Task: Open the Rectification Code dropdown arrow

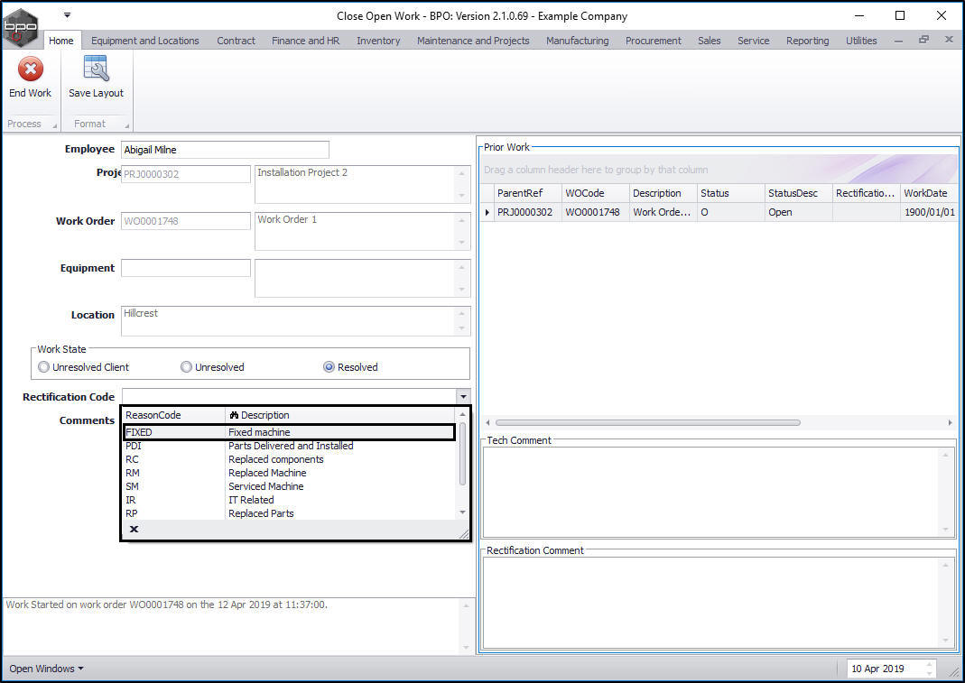Action: (x=463, y=397)
